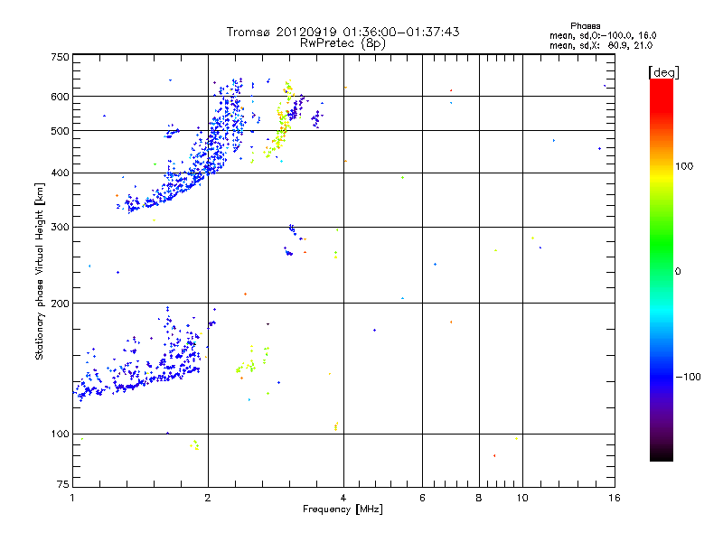Click the y-axis '600' tick label
Image resolution: width=723 pixels, height=542 pixels.
61,97
